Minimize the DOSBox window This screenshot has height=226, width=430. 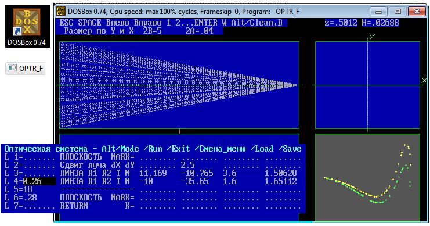click(379, 12)
